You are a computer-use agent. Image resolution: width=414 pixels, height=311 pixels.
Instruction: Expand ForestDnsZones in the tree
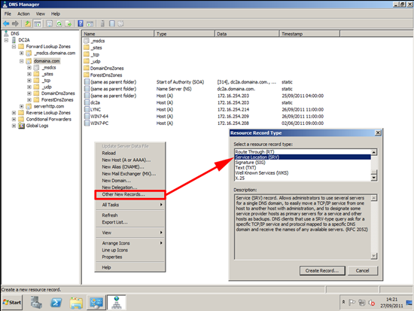coord(29,100)
